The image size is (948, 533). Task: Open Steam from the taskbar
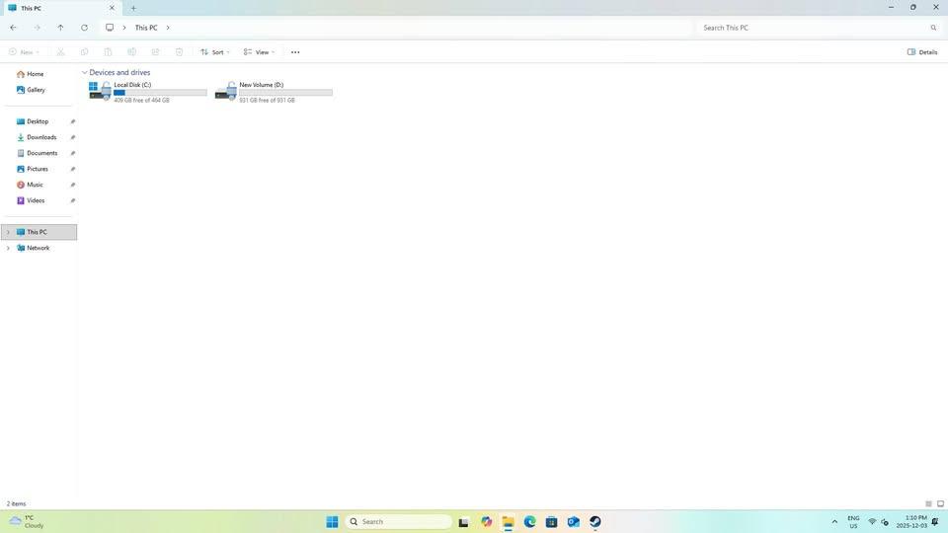tap(594, 521)
